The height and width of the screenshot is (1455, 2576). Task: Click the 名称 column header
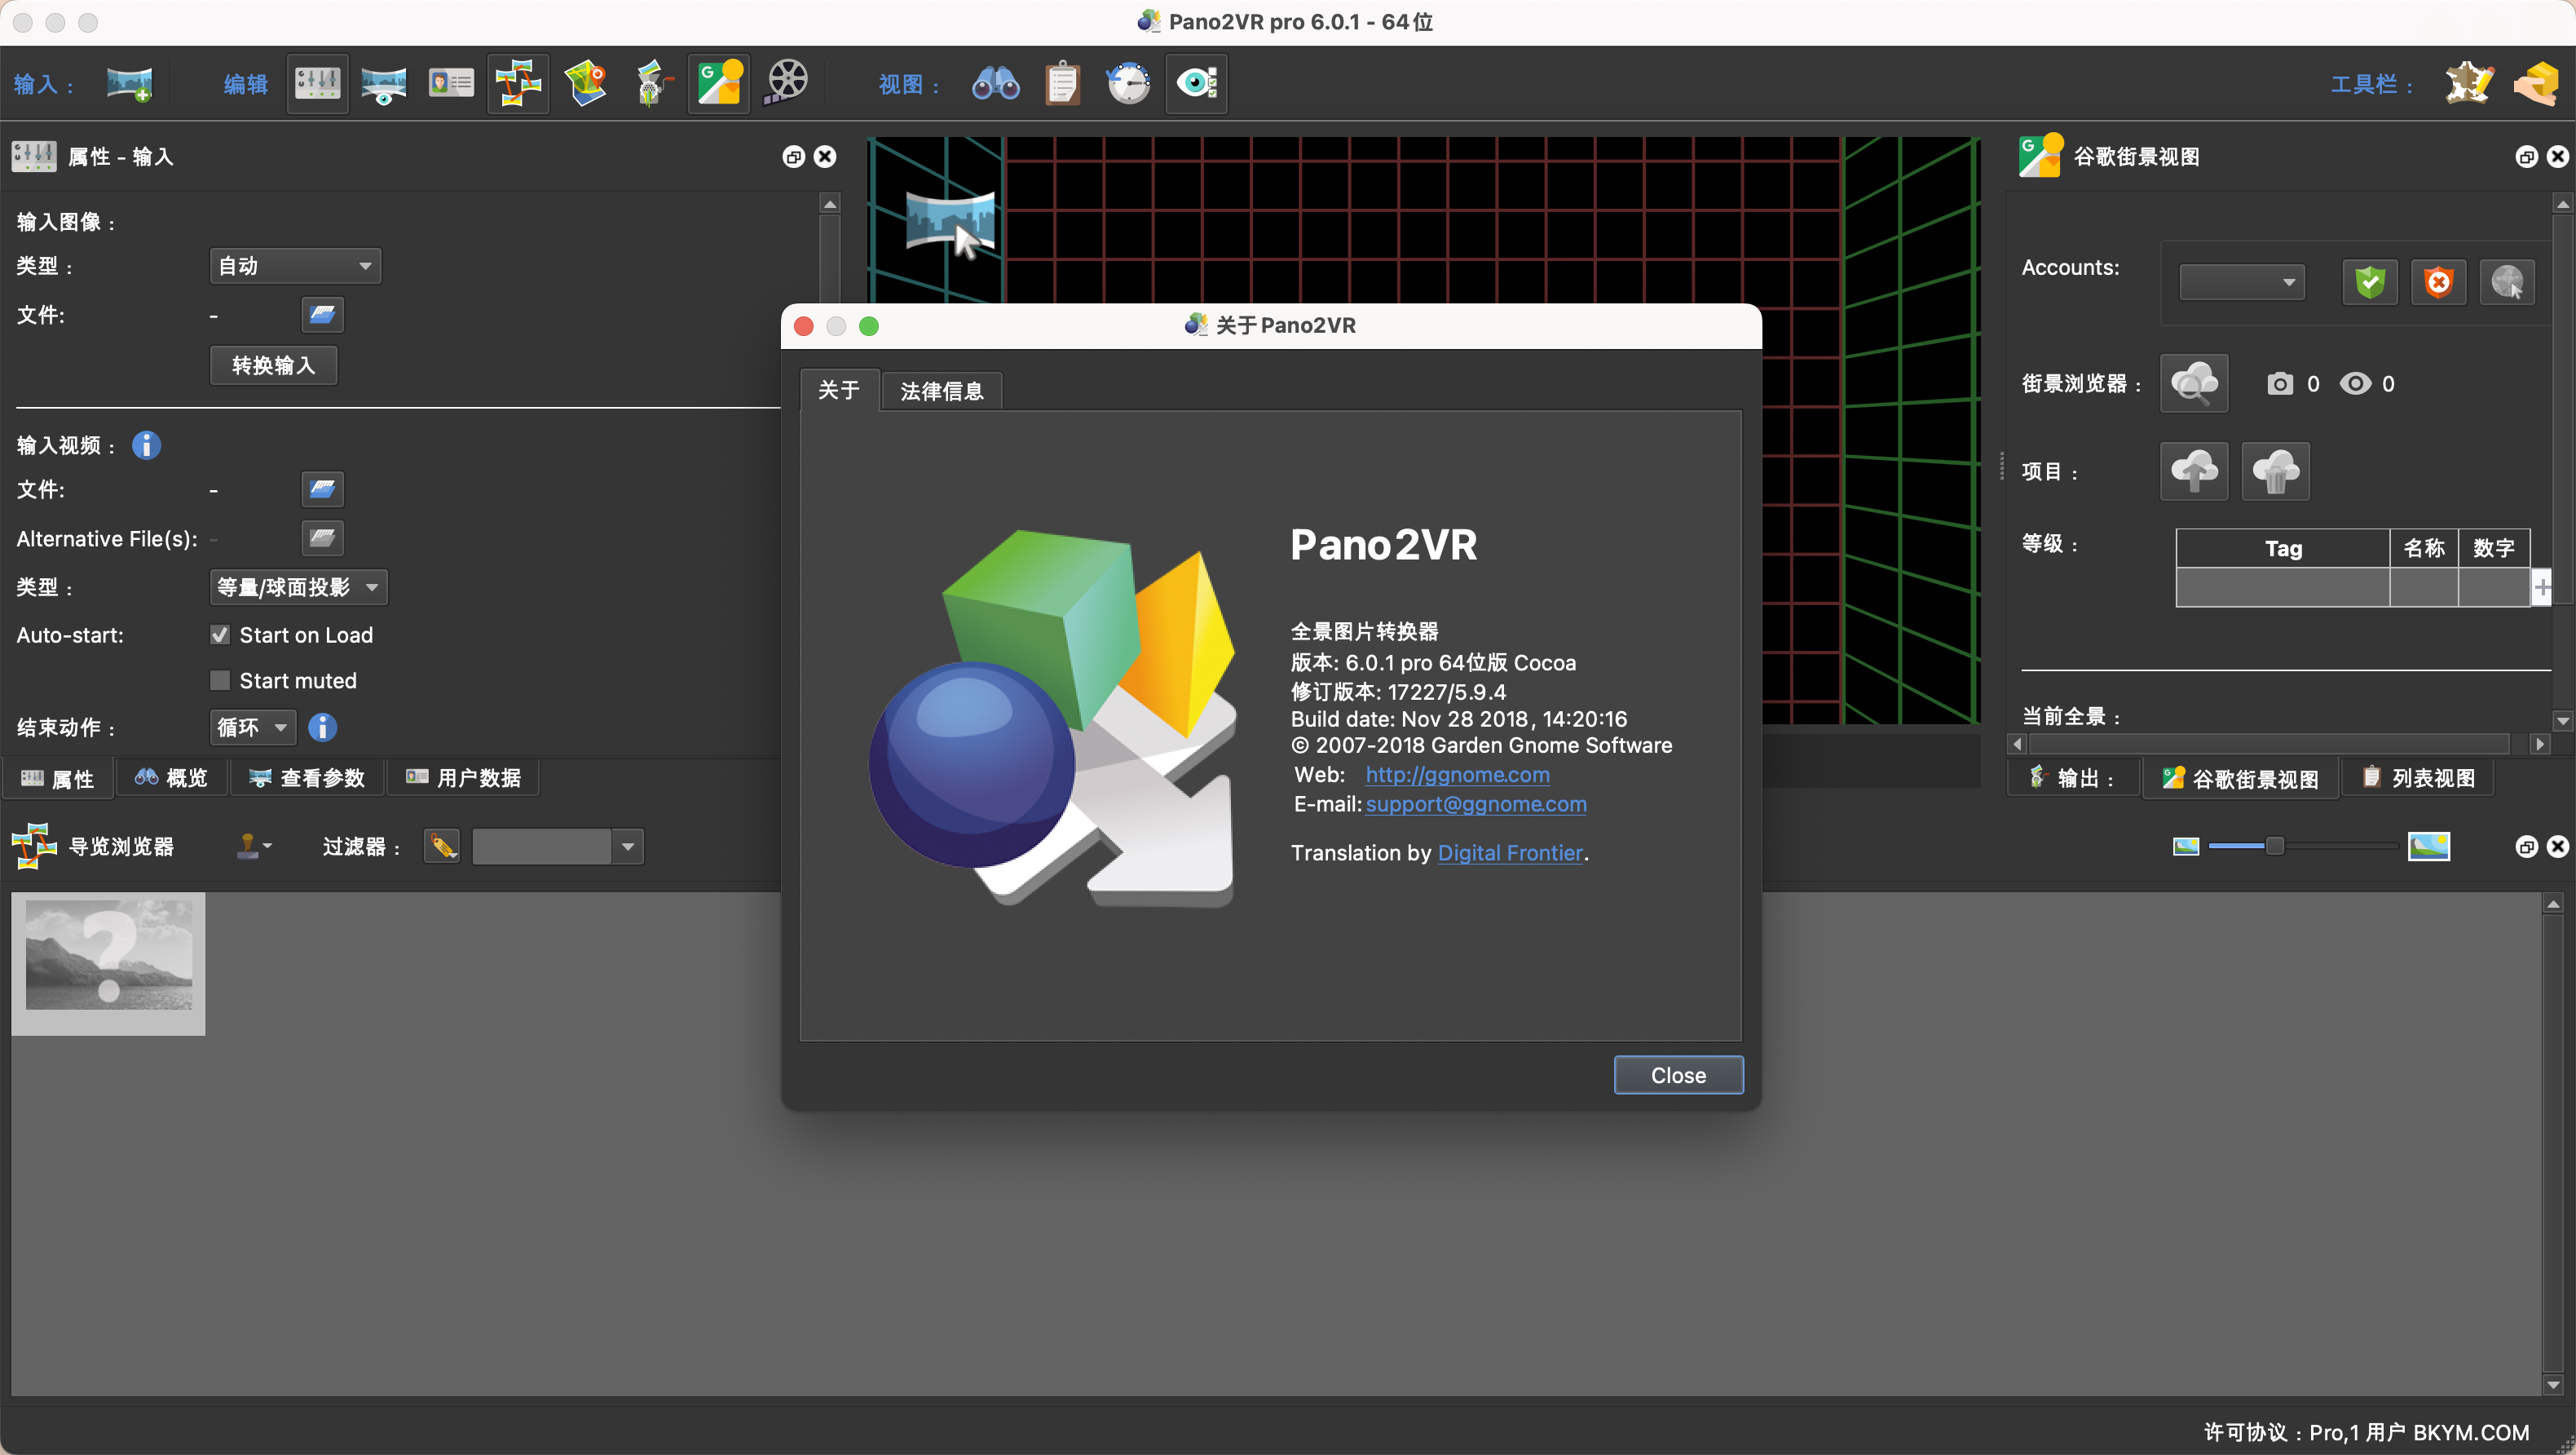pyautogui.click(x=2424, y=548)
